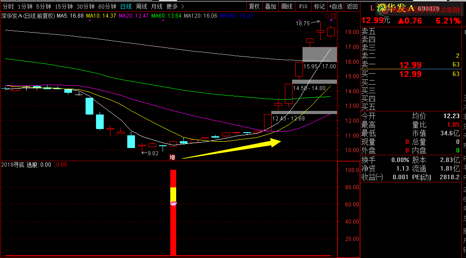Switch to 分时 intraday chart tab

pyautogui.click(x=8, y=6)
